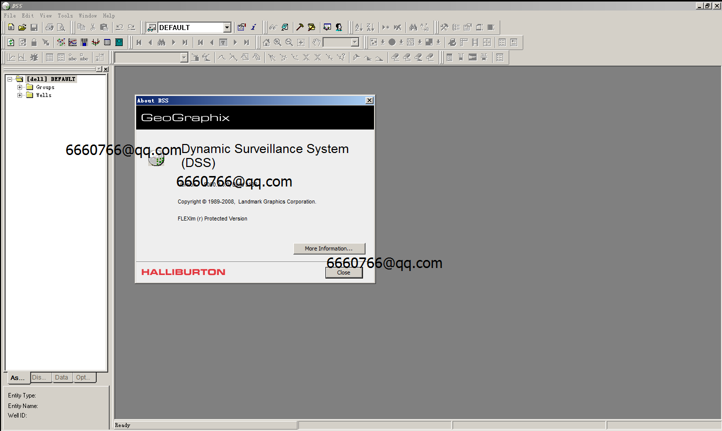Screen dimensions: 722x431
Task: Switch to the Dis... panel tab
Action: (40, 377)
